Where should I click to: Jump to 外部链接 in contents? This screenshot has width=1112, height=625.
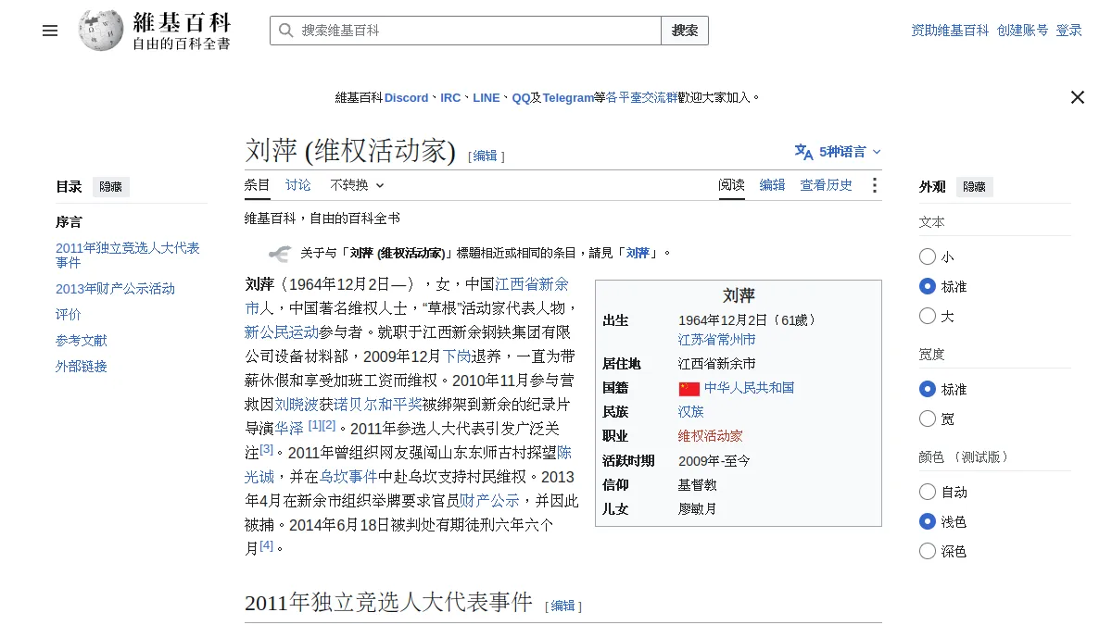(82, 367)
